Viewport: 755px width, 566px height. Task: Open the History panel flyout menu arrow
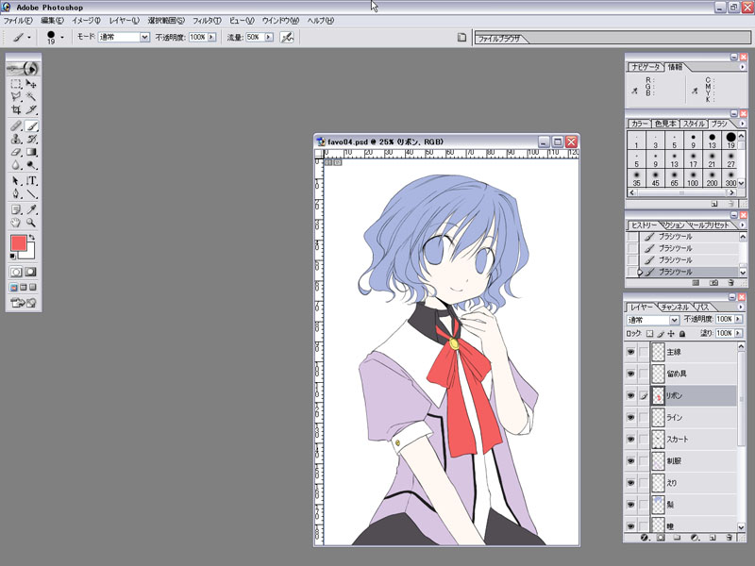pos(742,225)
